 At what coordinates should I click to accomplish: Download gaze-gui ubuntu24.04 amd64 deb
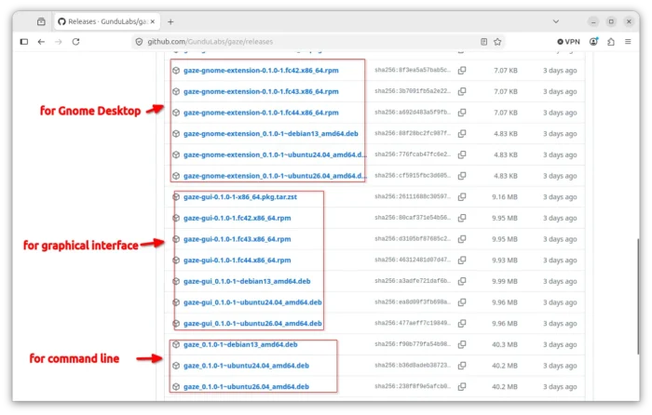[252, 302]
